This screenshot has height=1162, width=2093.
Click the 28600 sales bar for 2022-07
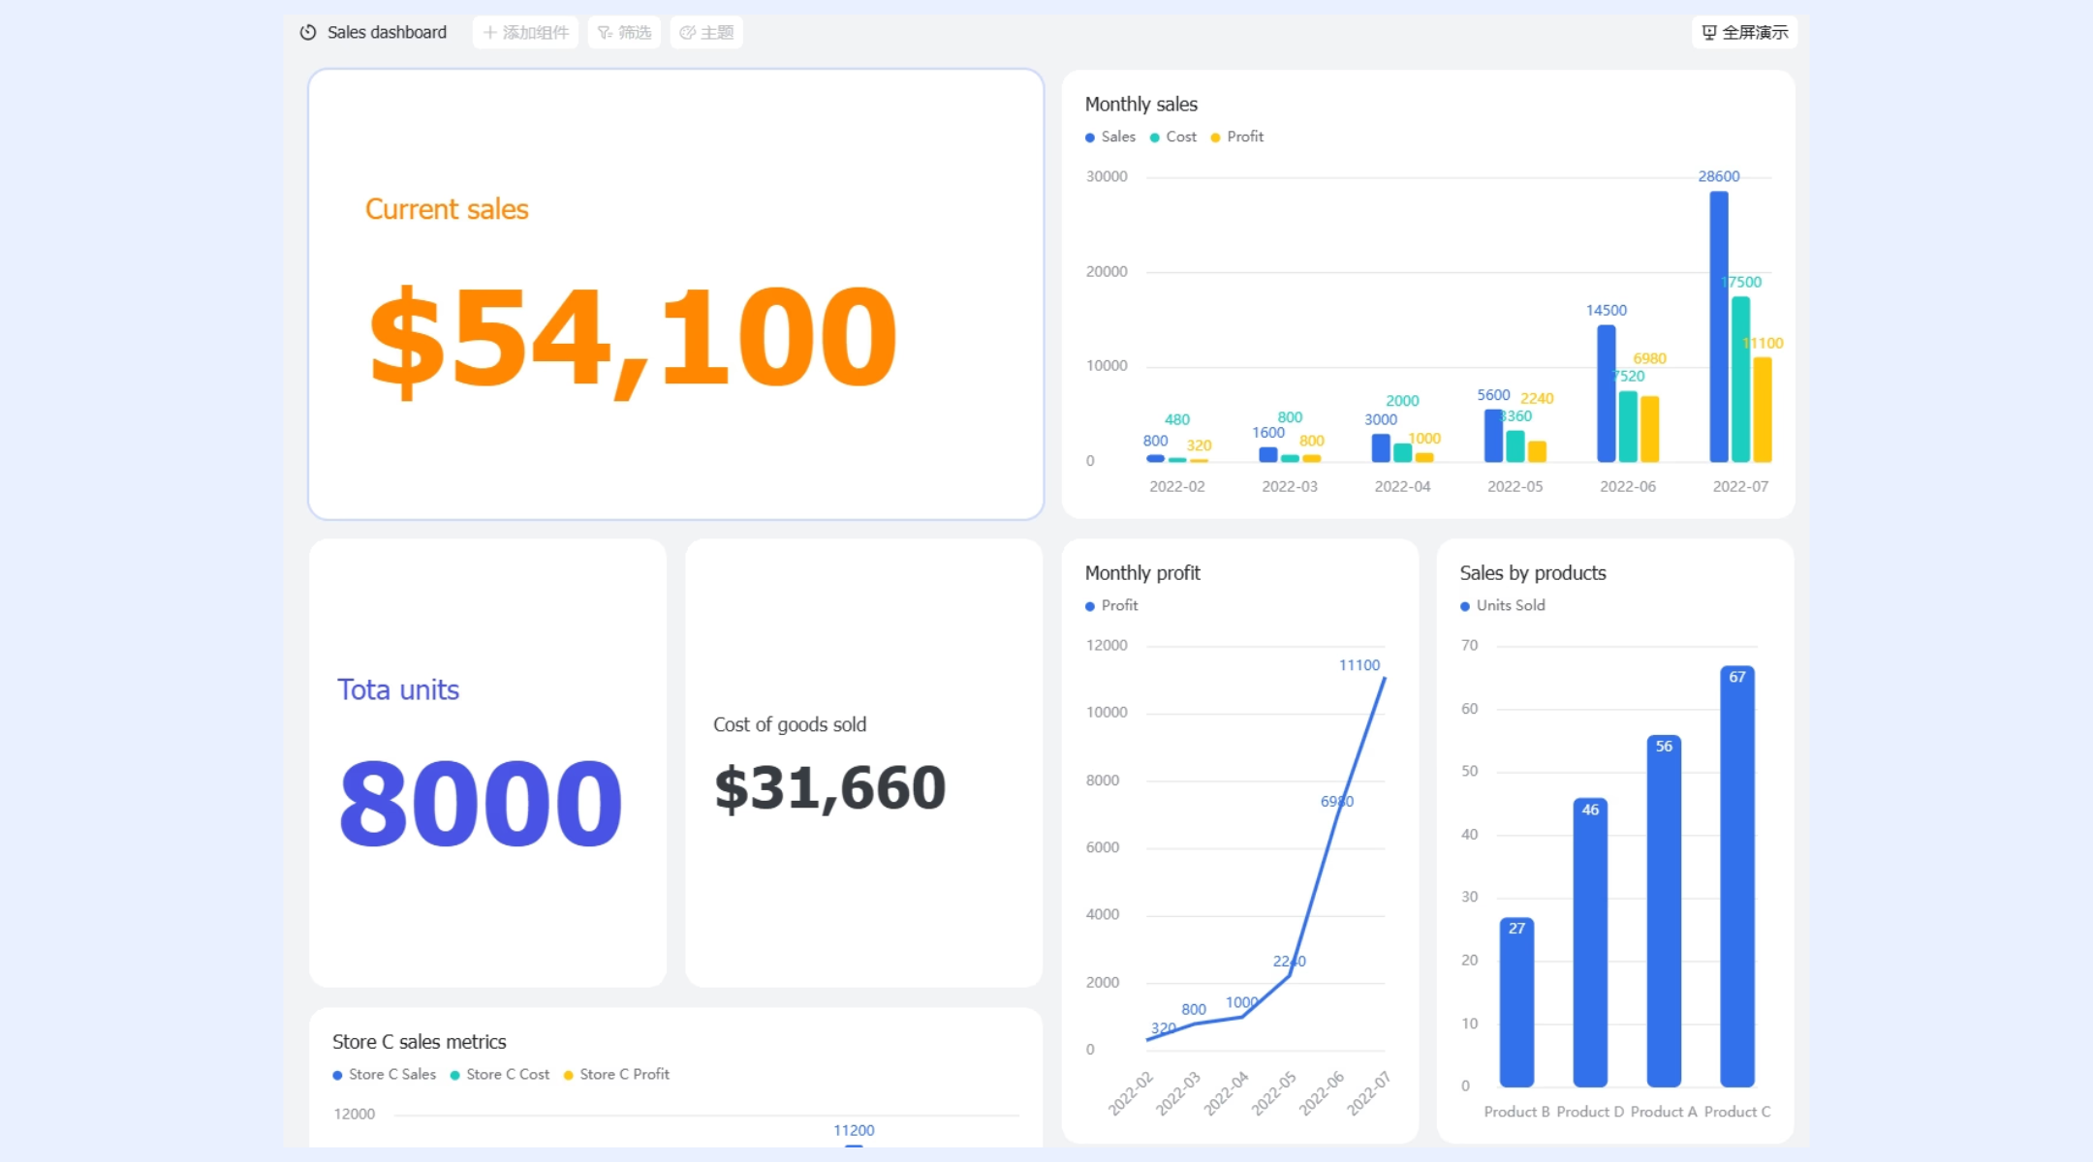1719,326
